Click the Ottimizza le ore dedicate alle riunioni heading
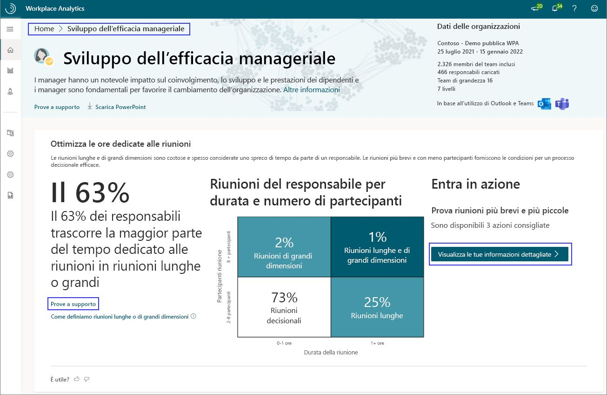607x395 pixels. (x=120, y=144)
